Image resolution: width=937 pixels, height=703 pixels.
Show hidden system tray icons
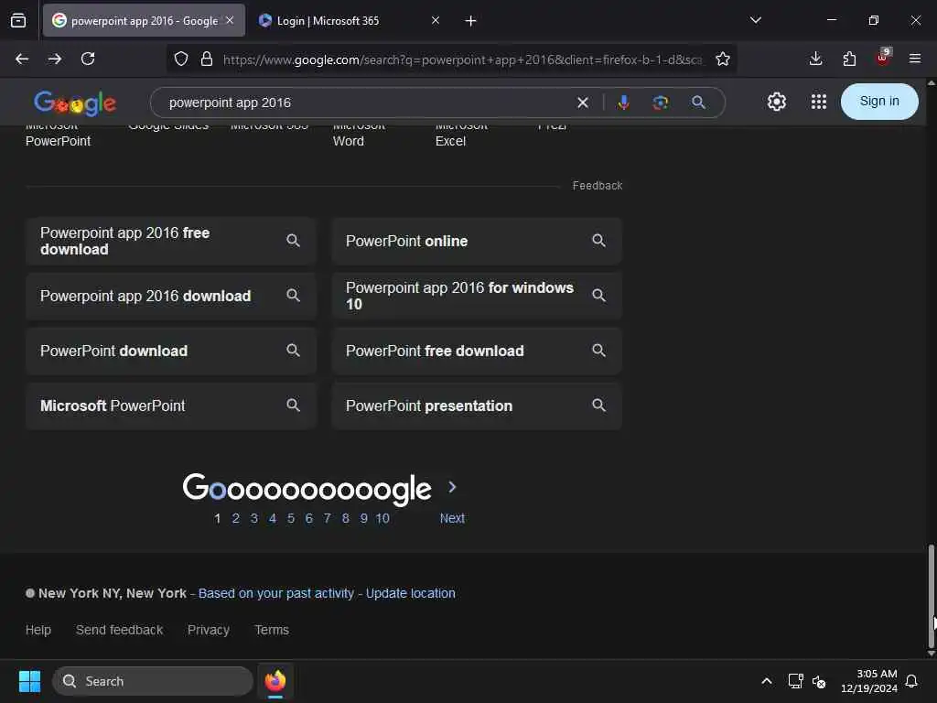pyautogui.click(x=767, y=681)
